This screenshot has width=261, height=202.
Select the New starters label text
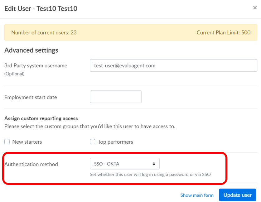(x=27, y=142)
